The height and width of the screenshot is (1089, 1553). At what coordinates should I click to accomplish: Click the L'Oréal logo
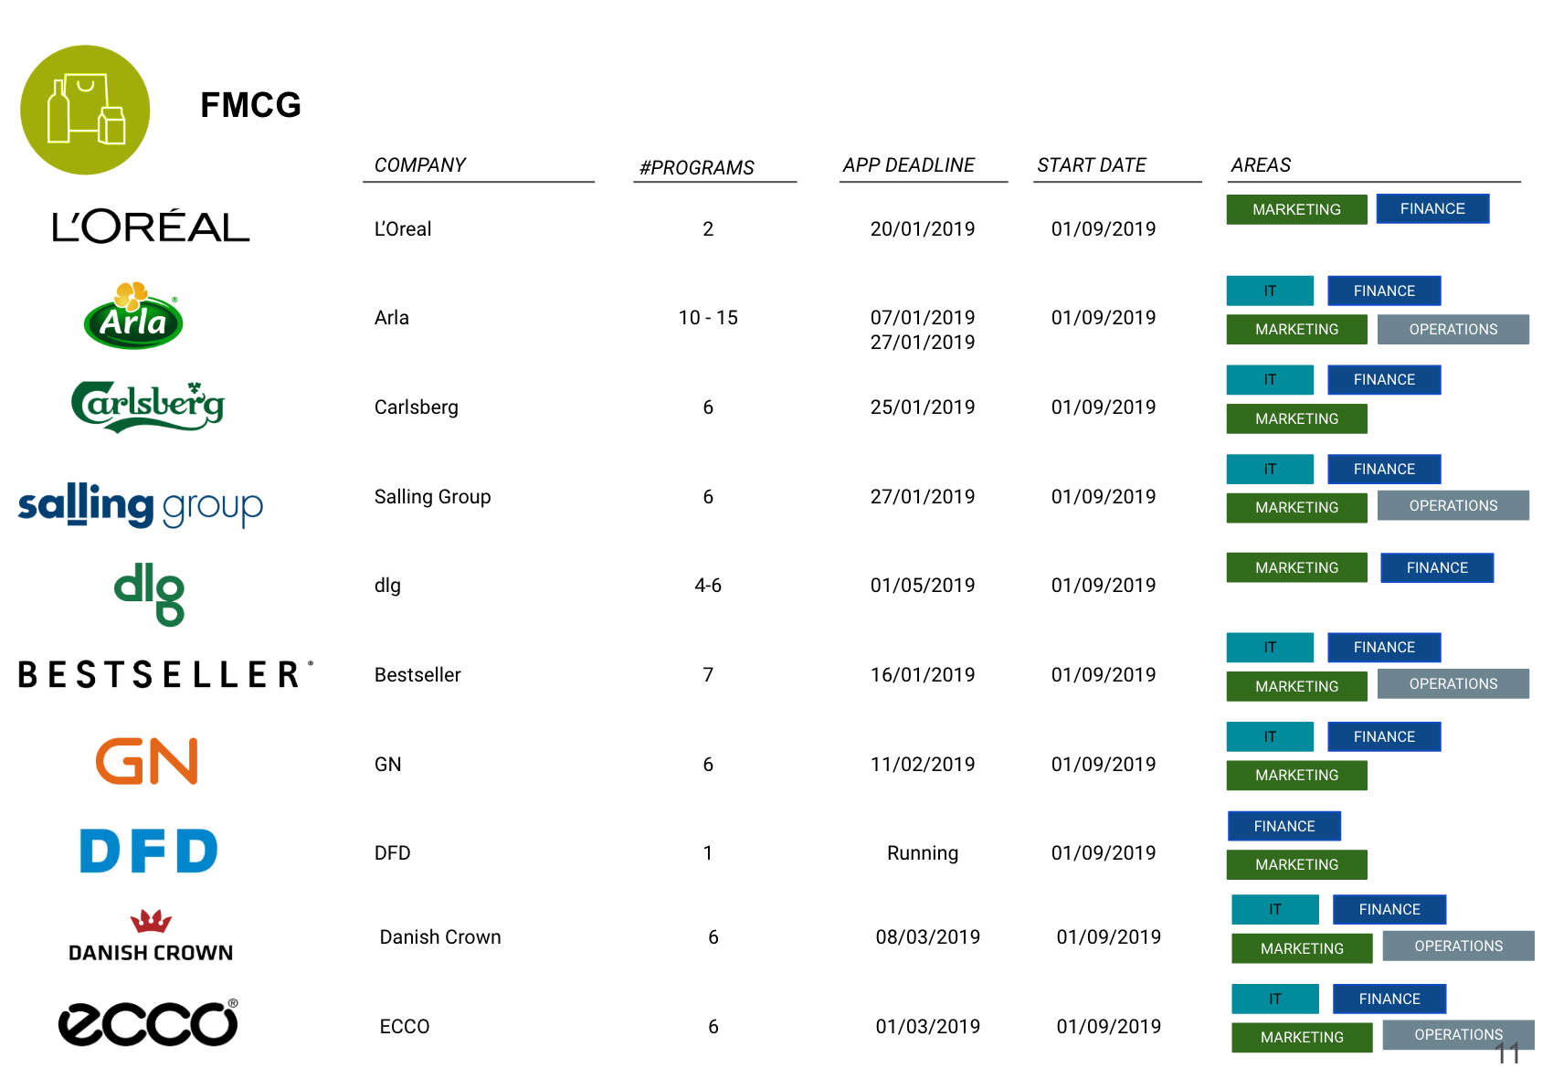151,226
